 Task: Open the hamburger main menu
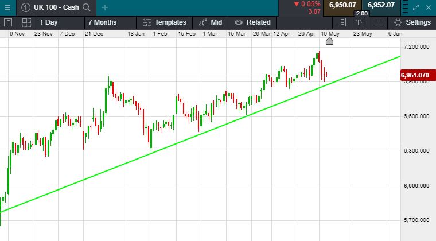(x=7, y=7)
